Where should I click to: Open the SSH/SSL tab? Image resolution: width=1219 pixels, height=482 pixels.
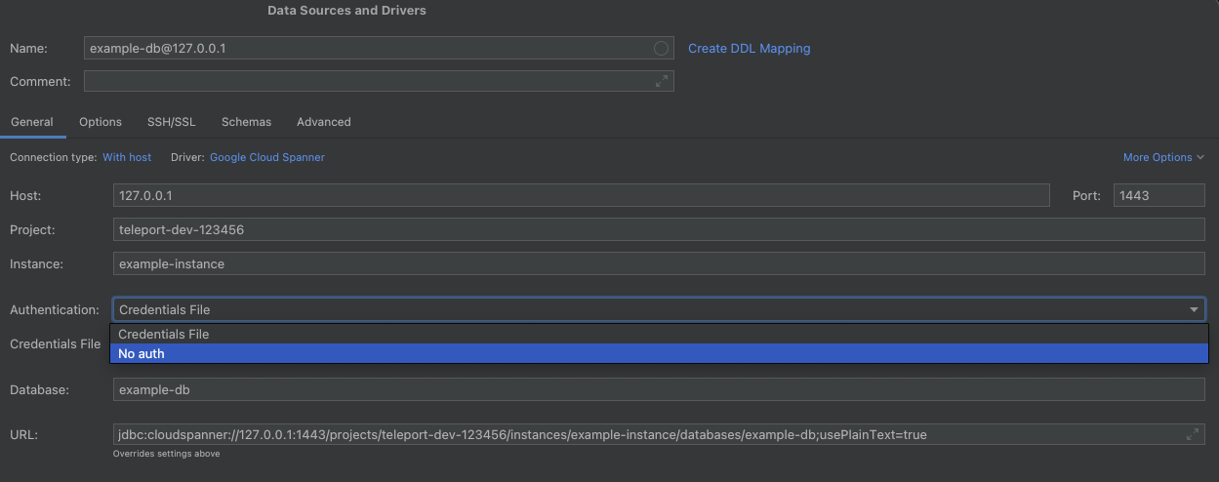click(x=172, y=122)
